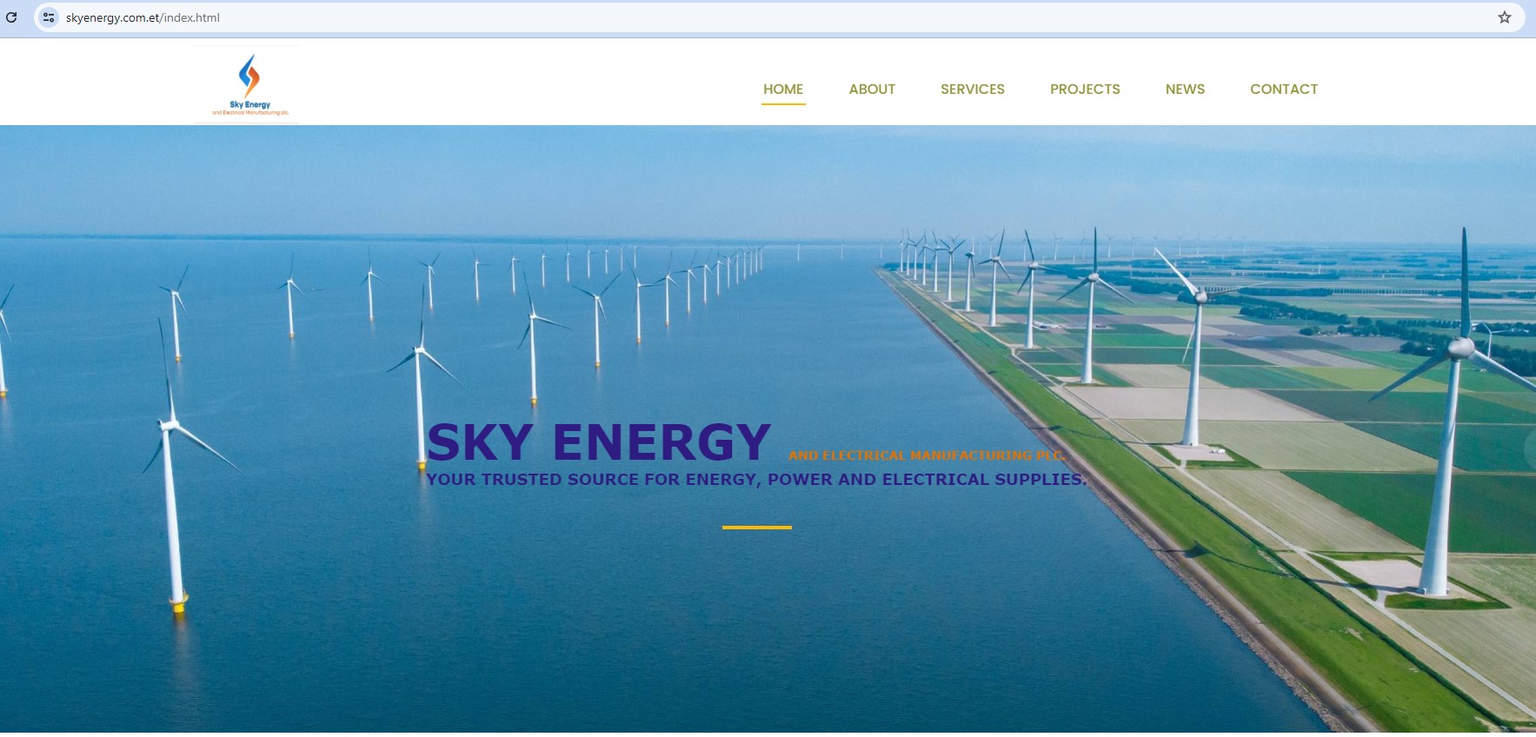Go to the HOME menu item
This screenshot has width=1536, height=737.
click(783, 89)
